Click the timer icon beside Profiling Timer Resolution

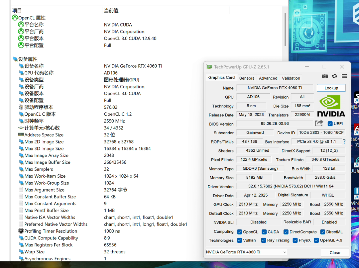[x=21, y=231]
